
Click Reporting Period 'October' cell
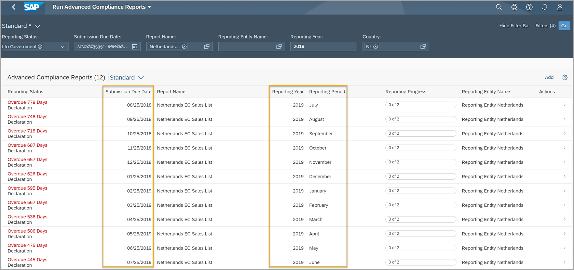(x=318, y=148)
